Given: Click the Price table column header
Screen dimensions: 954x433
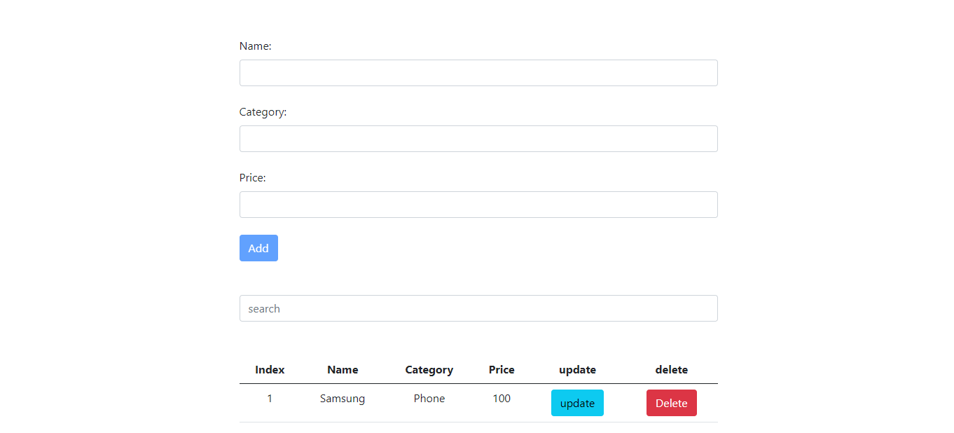Looking at the screenshot, I should click(502, 369).
